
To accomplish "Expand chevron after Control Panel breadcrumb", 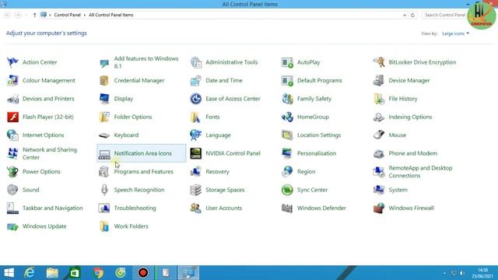I will 85,15.
